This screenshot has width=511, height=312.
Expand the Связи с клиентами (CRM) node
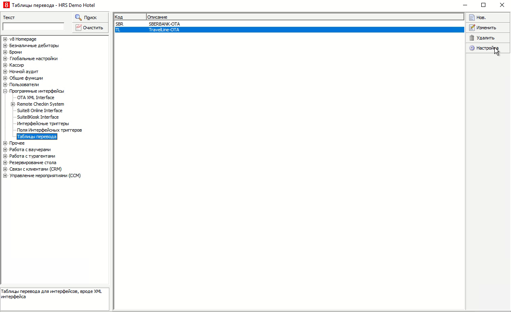pos(5,169)
